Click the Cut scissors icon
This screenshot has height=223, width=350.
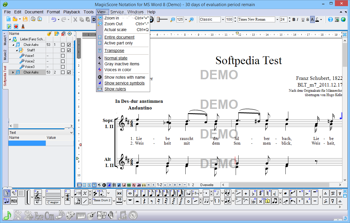75,19
